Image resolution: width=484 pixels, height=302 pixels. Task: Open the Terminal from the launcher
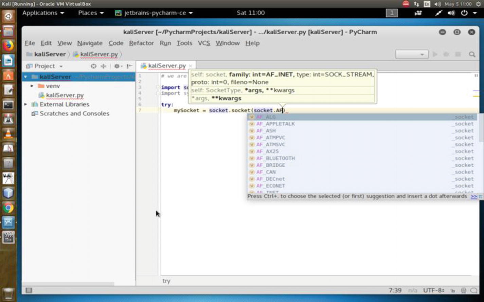(8, 105)
